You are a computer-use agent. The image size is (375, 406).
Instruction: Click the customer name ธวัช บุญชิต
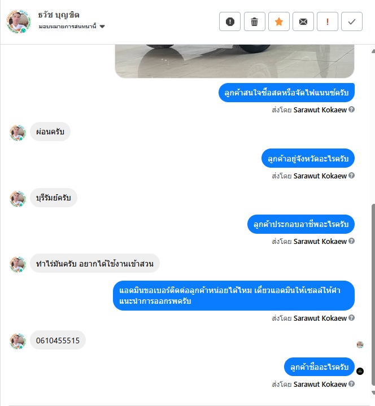pyautogui.click(x=59, y=15)
